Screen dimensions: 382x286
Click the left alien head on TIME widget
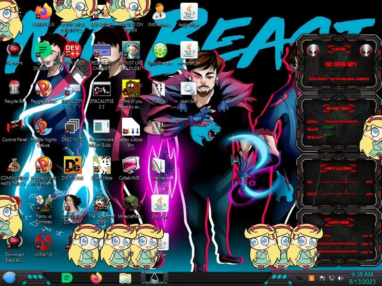313,51
